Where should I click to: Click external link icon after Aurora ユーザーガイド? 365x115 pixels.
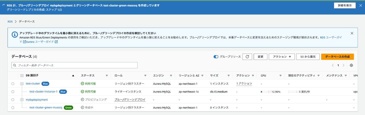(56, 42)
